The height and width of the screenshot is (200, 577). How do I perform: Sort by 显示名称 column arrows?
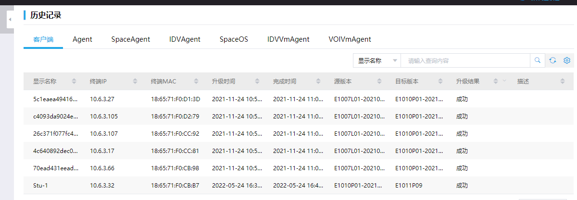[74, 81]
